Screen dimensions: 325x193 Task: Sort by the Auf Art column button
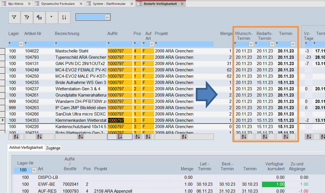tap(148, 137)
